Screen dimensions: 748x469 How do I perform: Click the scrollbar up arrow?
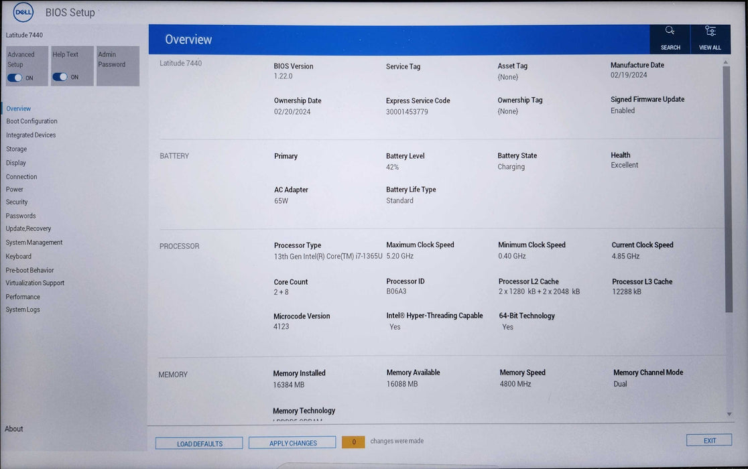click(x=726, y=62)
